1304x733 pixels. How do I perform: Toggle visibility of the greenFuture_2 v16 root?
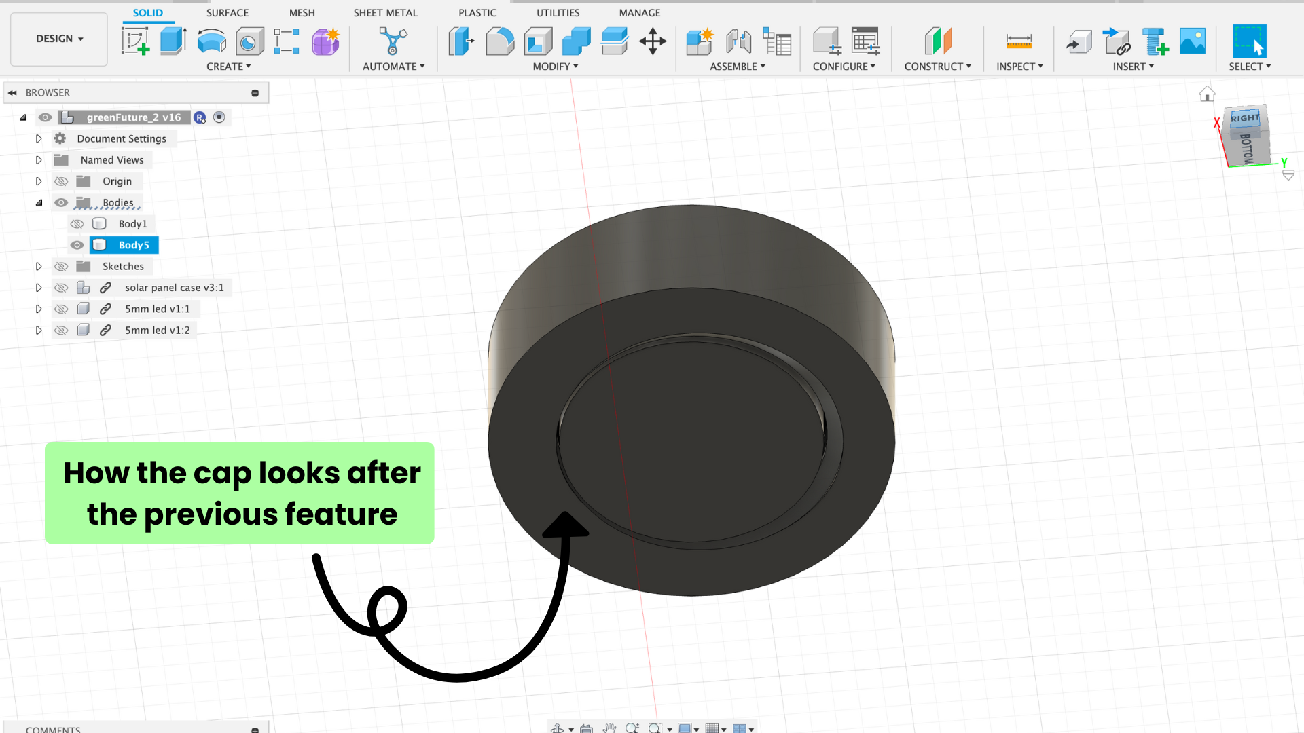click(45, 117)
